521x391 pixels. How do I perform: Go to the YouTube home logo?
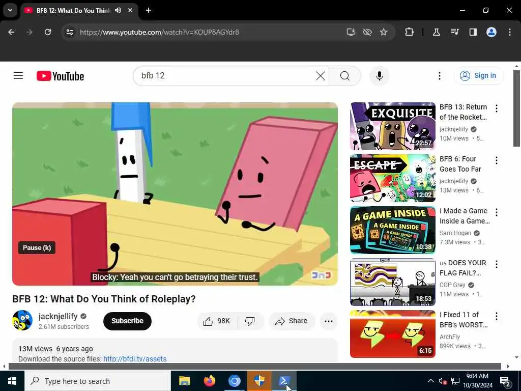click(60, 76)
